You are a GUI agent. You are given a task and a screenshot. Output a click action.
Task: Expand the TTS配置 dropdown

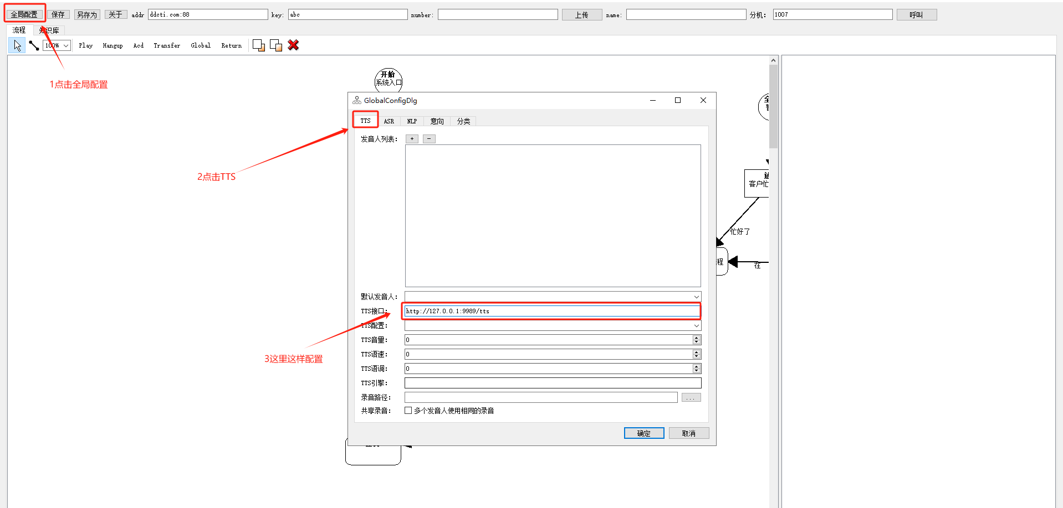[x=696, y=326]
